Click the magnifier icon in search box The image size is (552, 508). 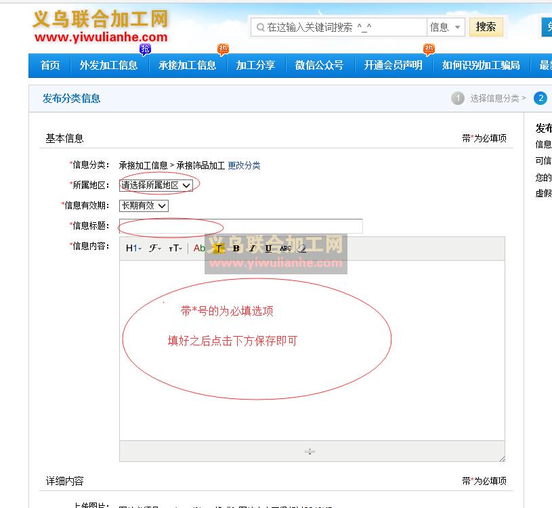click(x=261, y=27)
